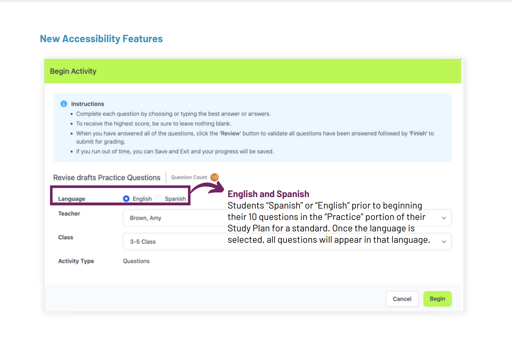Select the English language radio button
This screenshot has height=341, width=512.
[x=126, y=199]
